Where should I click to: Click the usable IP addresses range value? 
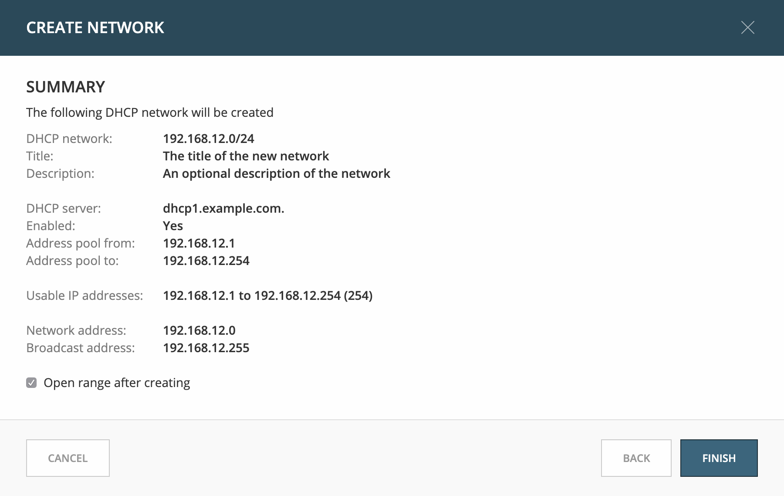click(x=267, y=296)
